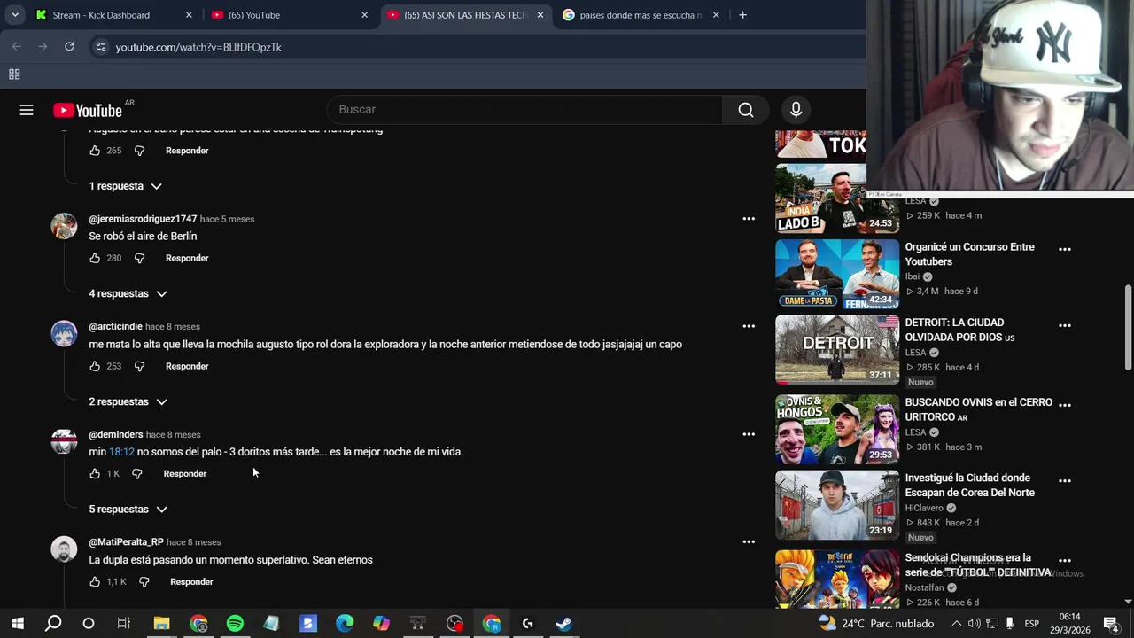Focus the Buscar search field
1134x638 pixels.
(x=524, y=110)
